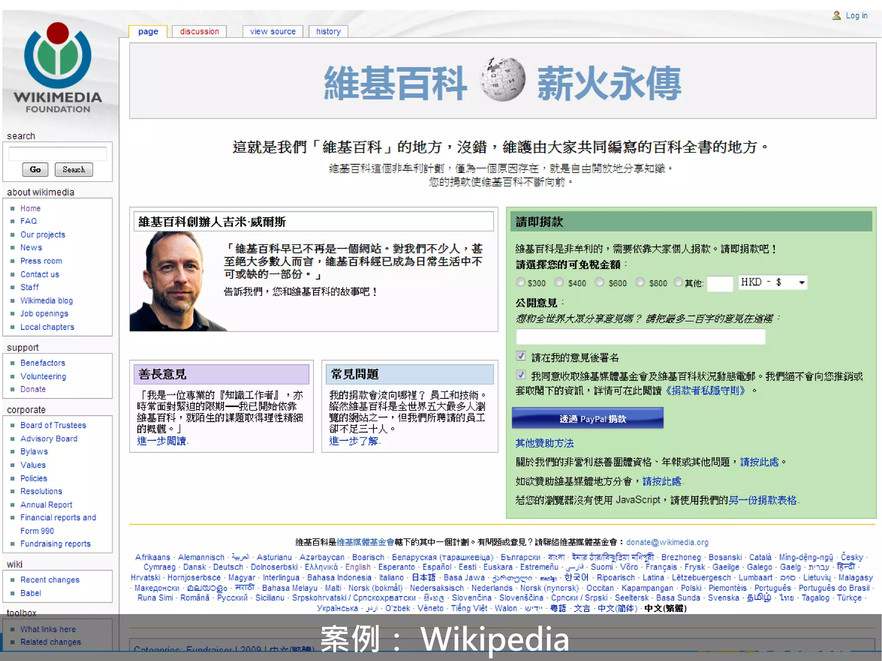Open the Home sidebar link
Screen dimensions: 882x661
tap(30, 208)
